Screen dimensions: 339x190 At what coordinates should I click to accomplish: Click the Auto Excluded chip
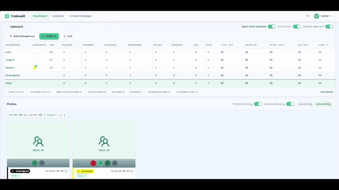pos(97,92)
